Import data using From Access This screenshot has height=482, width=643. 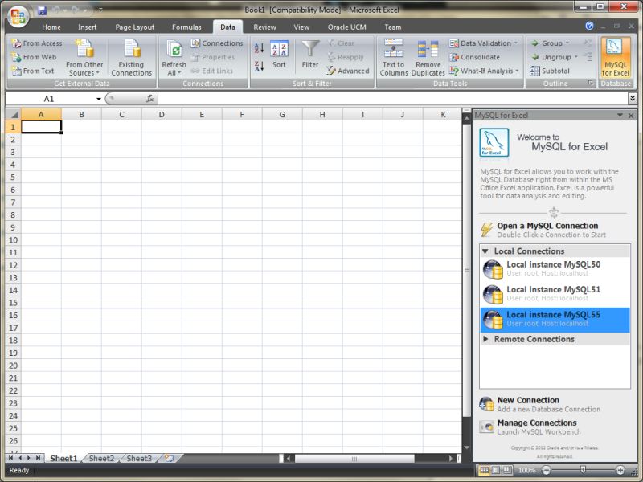point(35,43)
